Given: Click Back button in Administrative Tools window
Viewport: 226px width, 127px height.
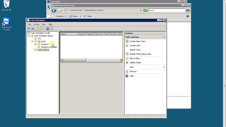Looking at the screenshot, I should click(x=54, y=11).
